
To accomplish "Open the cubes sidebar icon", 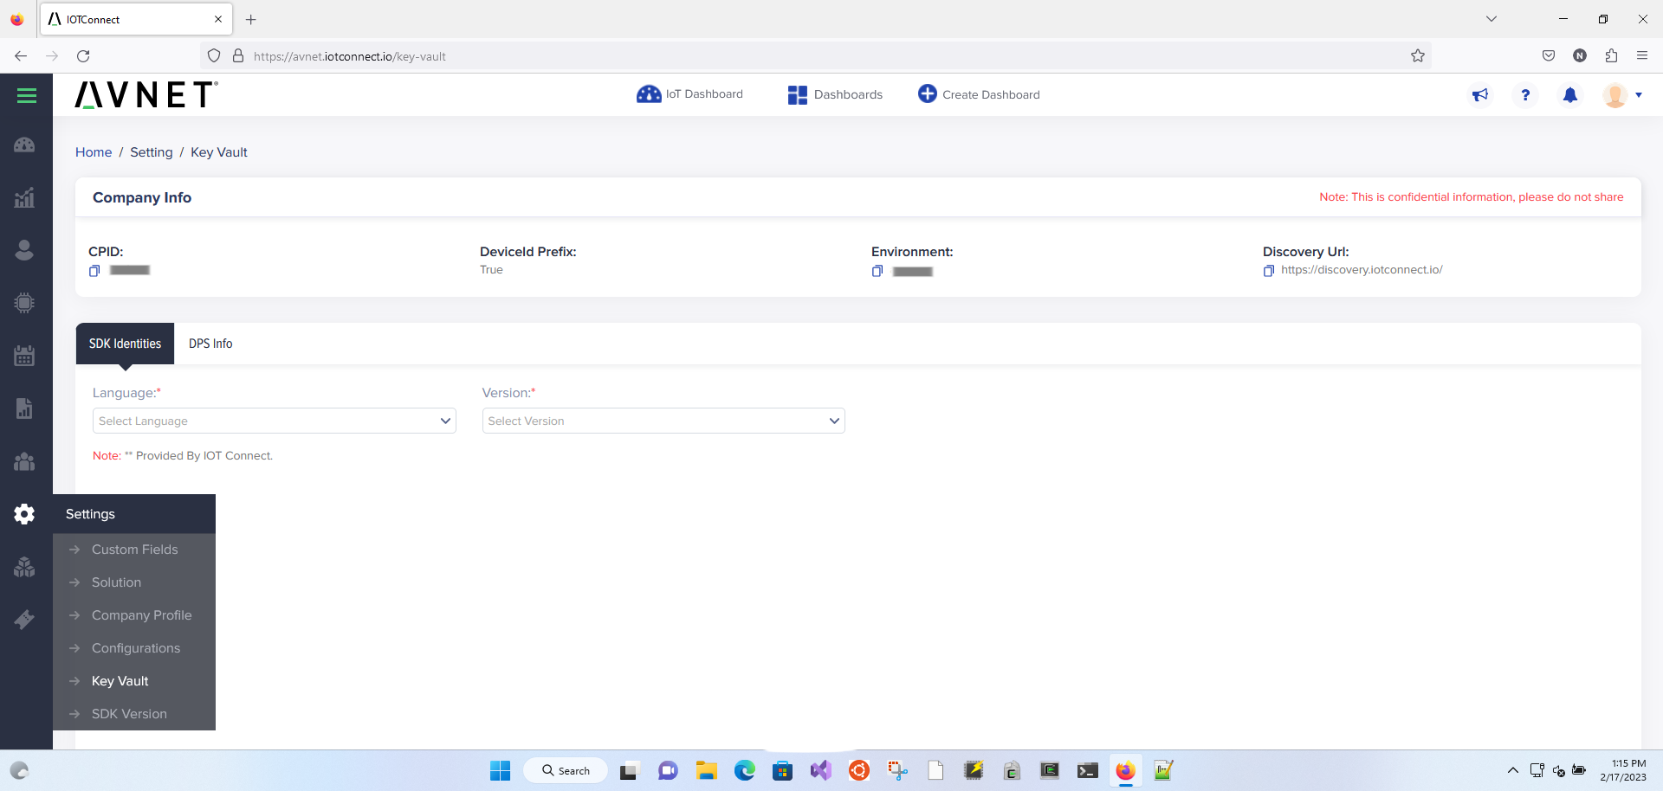I will tap(24, 567).
